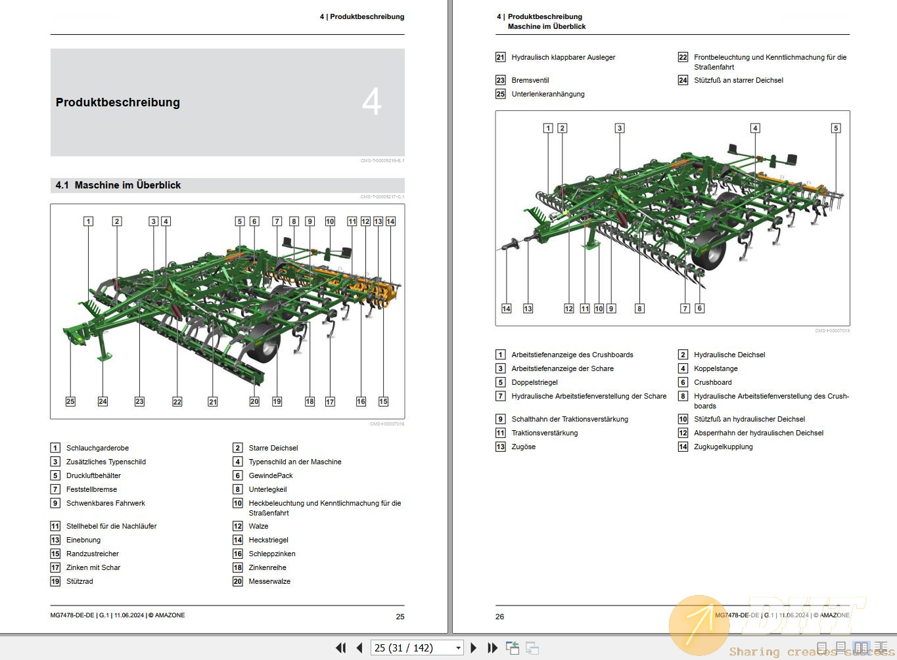Image resolution: width=897 pixels, height=660 pixels.
Task: Click the machine overview diagram on page 25
Action: 227,311
